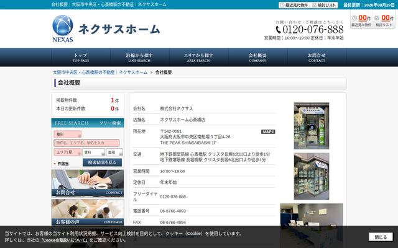Click the ネクサスホーム心斎橋店 store name
The image size is (398, 248).
(182, 120)
